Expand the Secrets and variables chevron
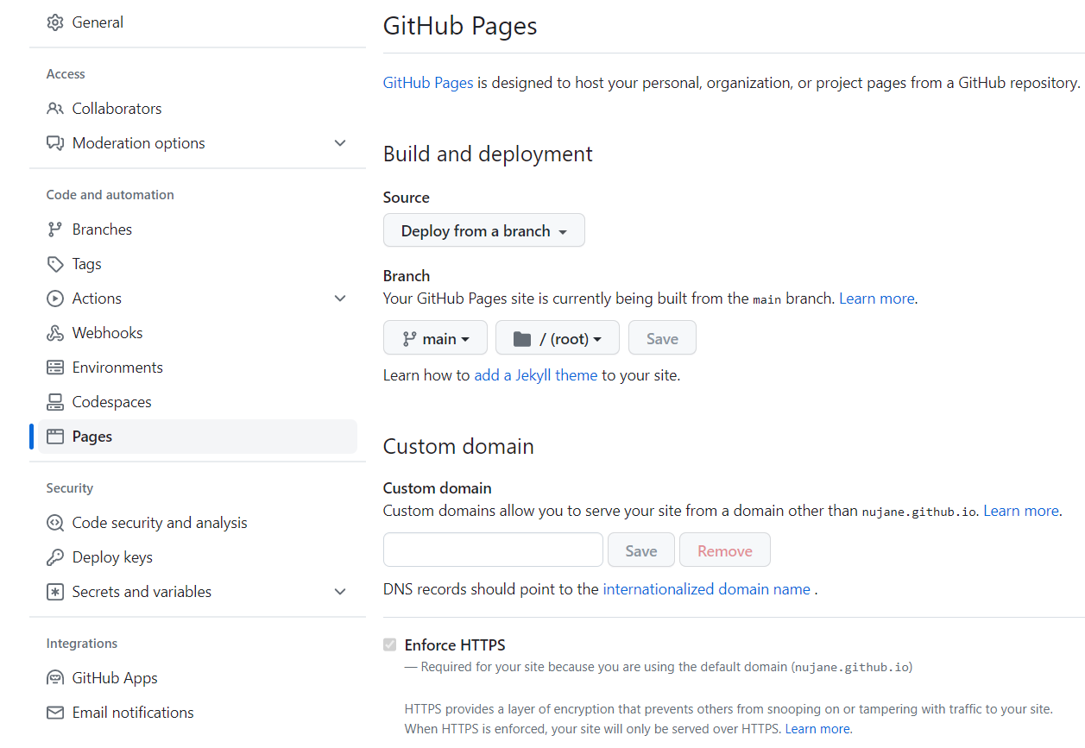 (x=340, y=592)
